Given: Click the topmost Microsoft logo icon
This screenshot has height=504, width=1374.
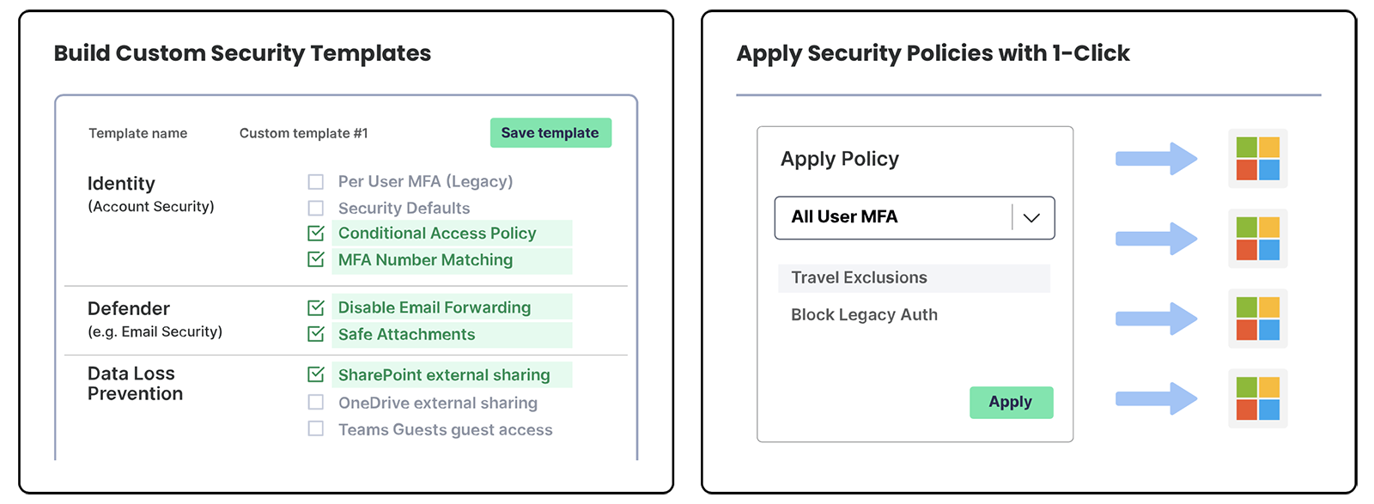Looking at the screenshot, I should pos(1257,159).
